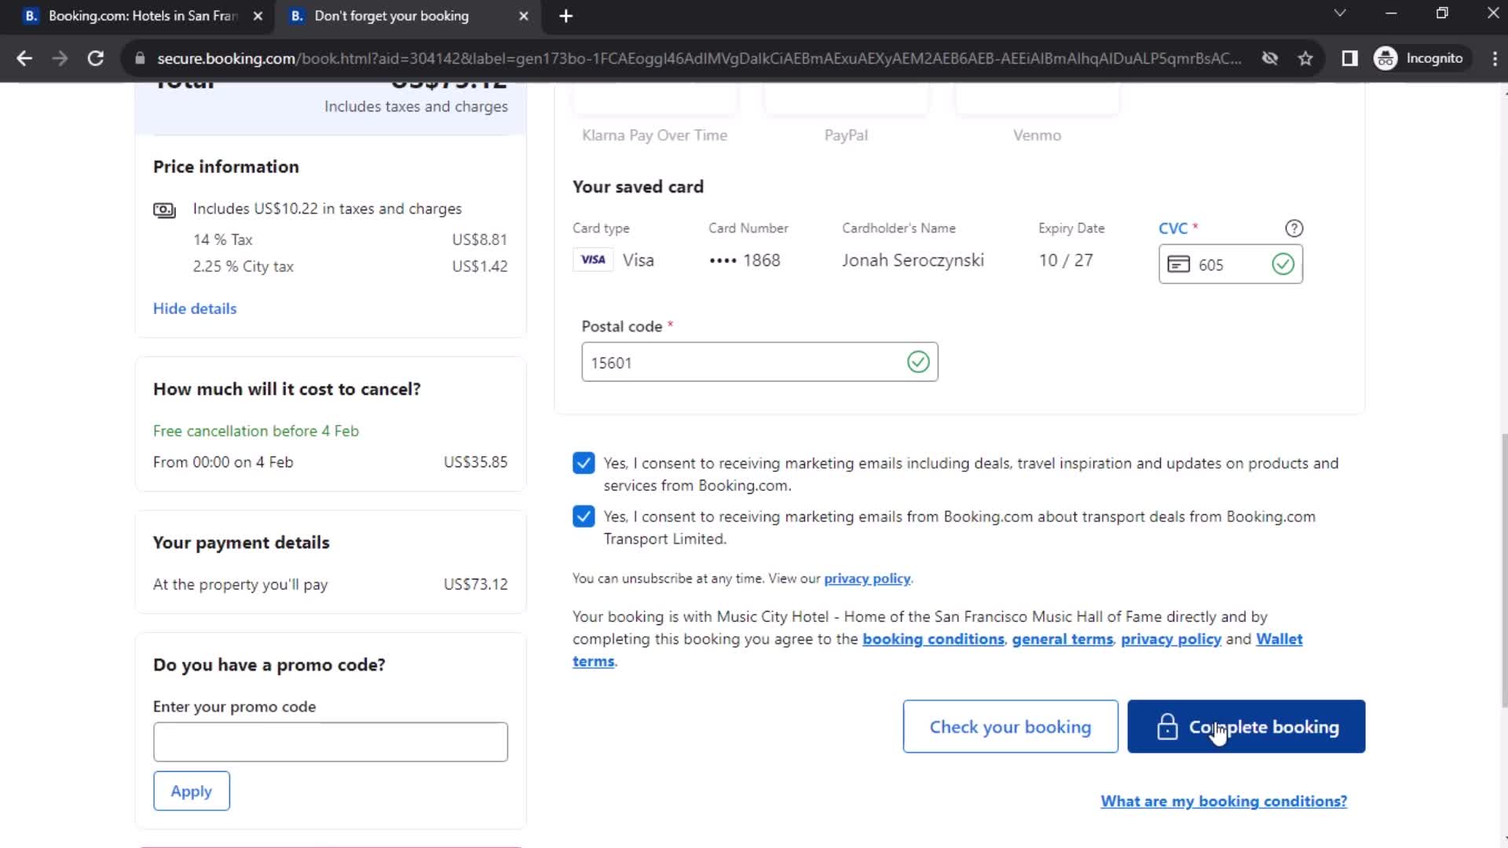
Task: Open Chrome's three-dot menu
Action: 1494,58
